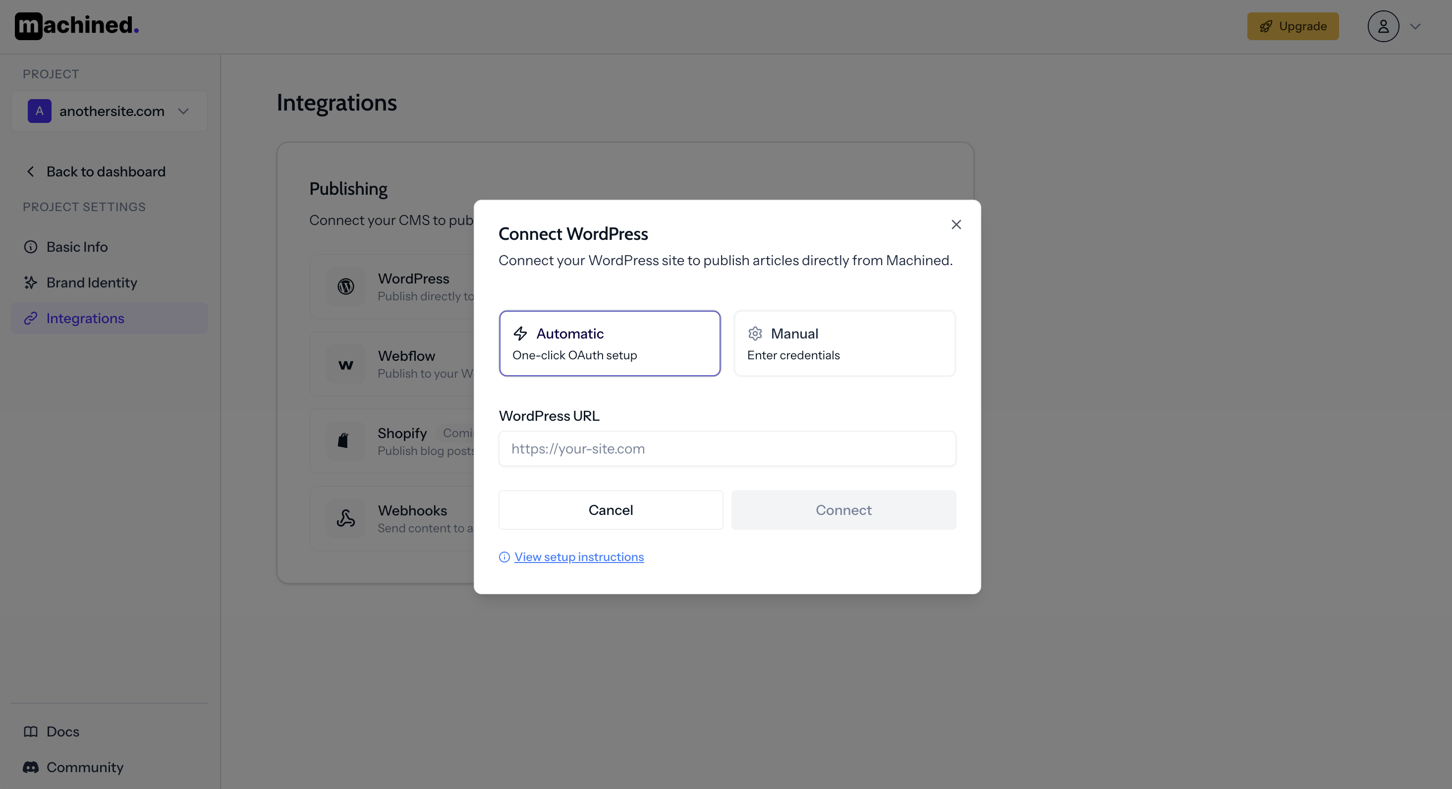Select the Webhooks integration row
Screen dimensions: 1452x789
coord(392,518)
